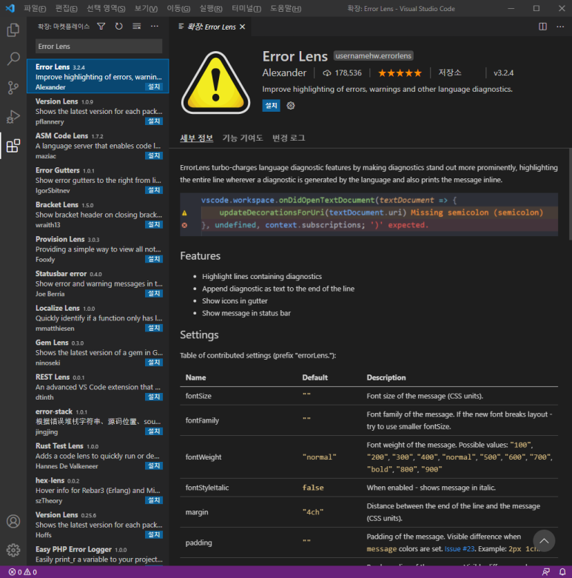Open the Source Control view
This screenshot has height=578, width=572.
pos(13,87)
